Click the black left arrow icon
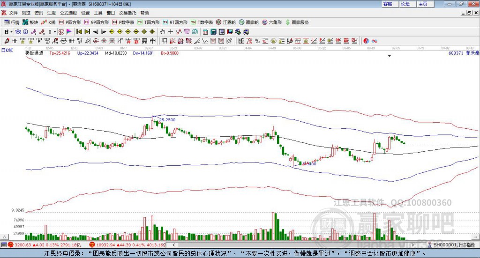The width and height of the screenshot is (480, 258). (x=96, y=32)
